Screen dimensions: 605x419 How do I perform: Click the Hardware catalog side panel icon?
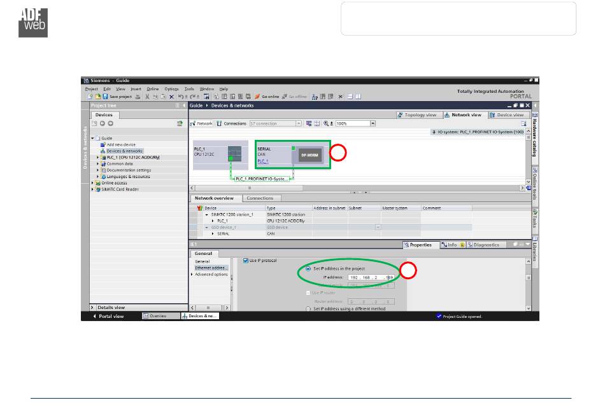click(535, 115)
